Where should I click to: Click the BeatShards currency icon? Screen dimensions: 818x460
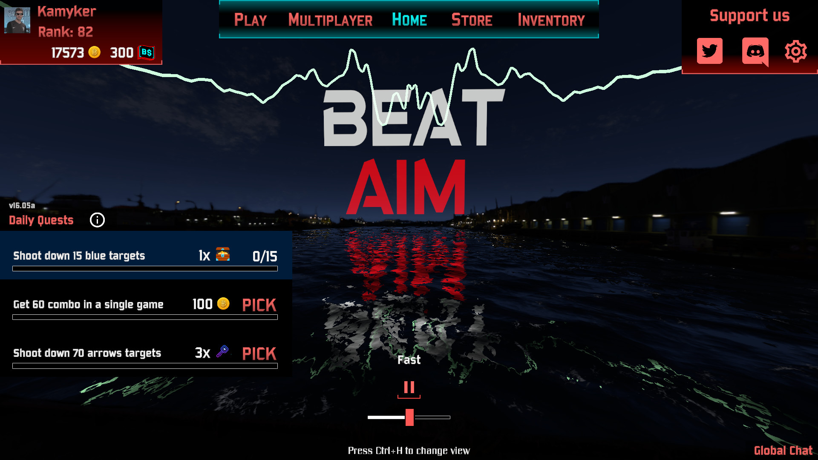pyautogui.click(x=145, y=52)
